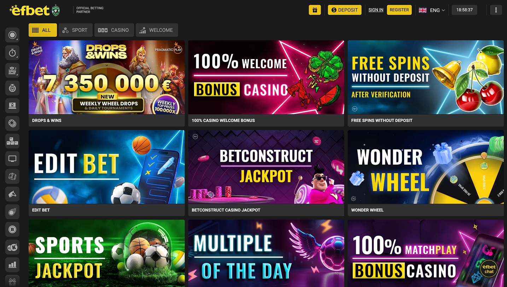Image resolution: width=507 pixels, height=287 pixels.
Task: Open the horse racing sidebar icon
Action: tap(12, 194)
